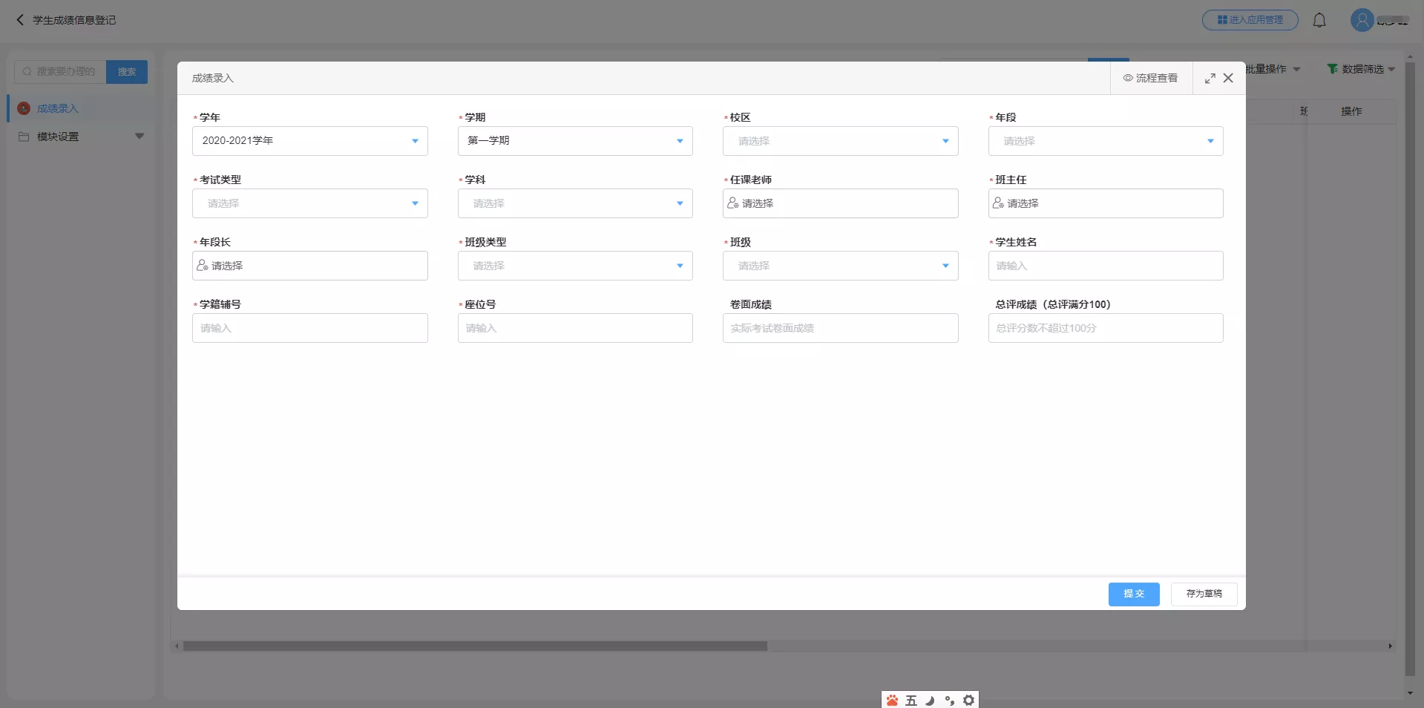The height and width of the screenshot is (708, 1424).
Task: Select a person in 年段长 field
Action: pos(310,266)
